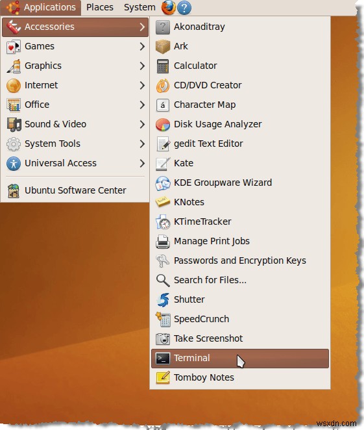Launch Terminal from Accessories list

[x=240, y=359]
